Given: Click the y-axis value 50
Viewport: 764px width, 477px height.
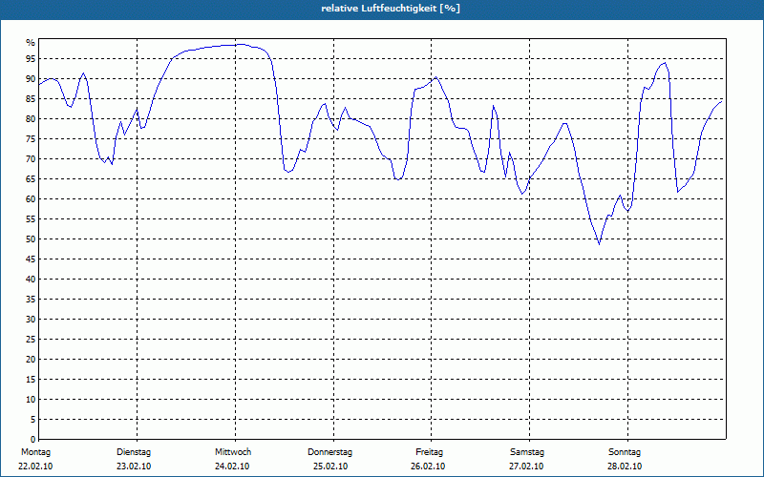Looking at the screenshot, I should click(x=31, y=239).
